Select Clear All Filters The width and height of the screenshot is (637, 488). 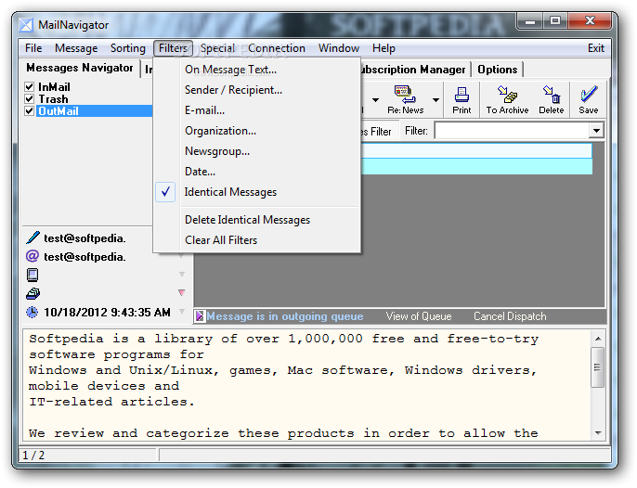[x=256, y=240]
